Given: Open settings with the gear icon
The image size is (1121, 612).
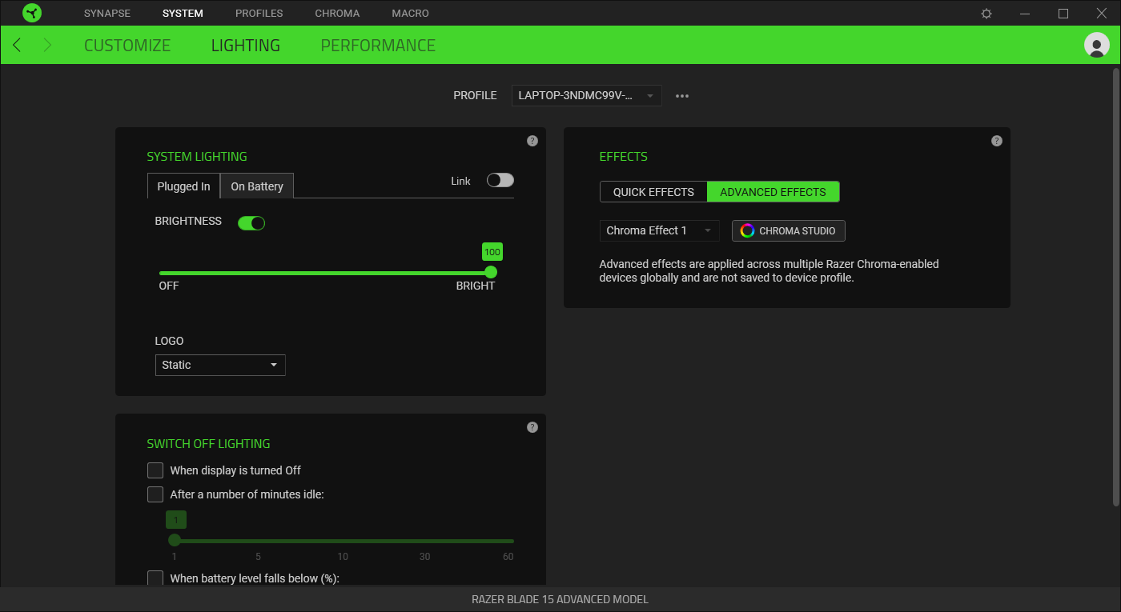Looking at the screenshot, I should 986,14.
